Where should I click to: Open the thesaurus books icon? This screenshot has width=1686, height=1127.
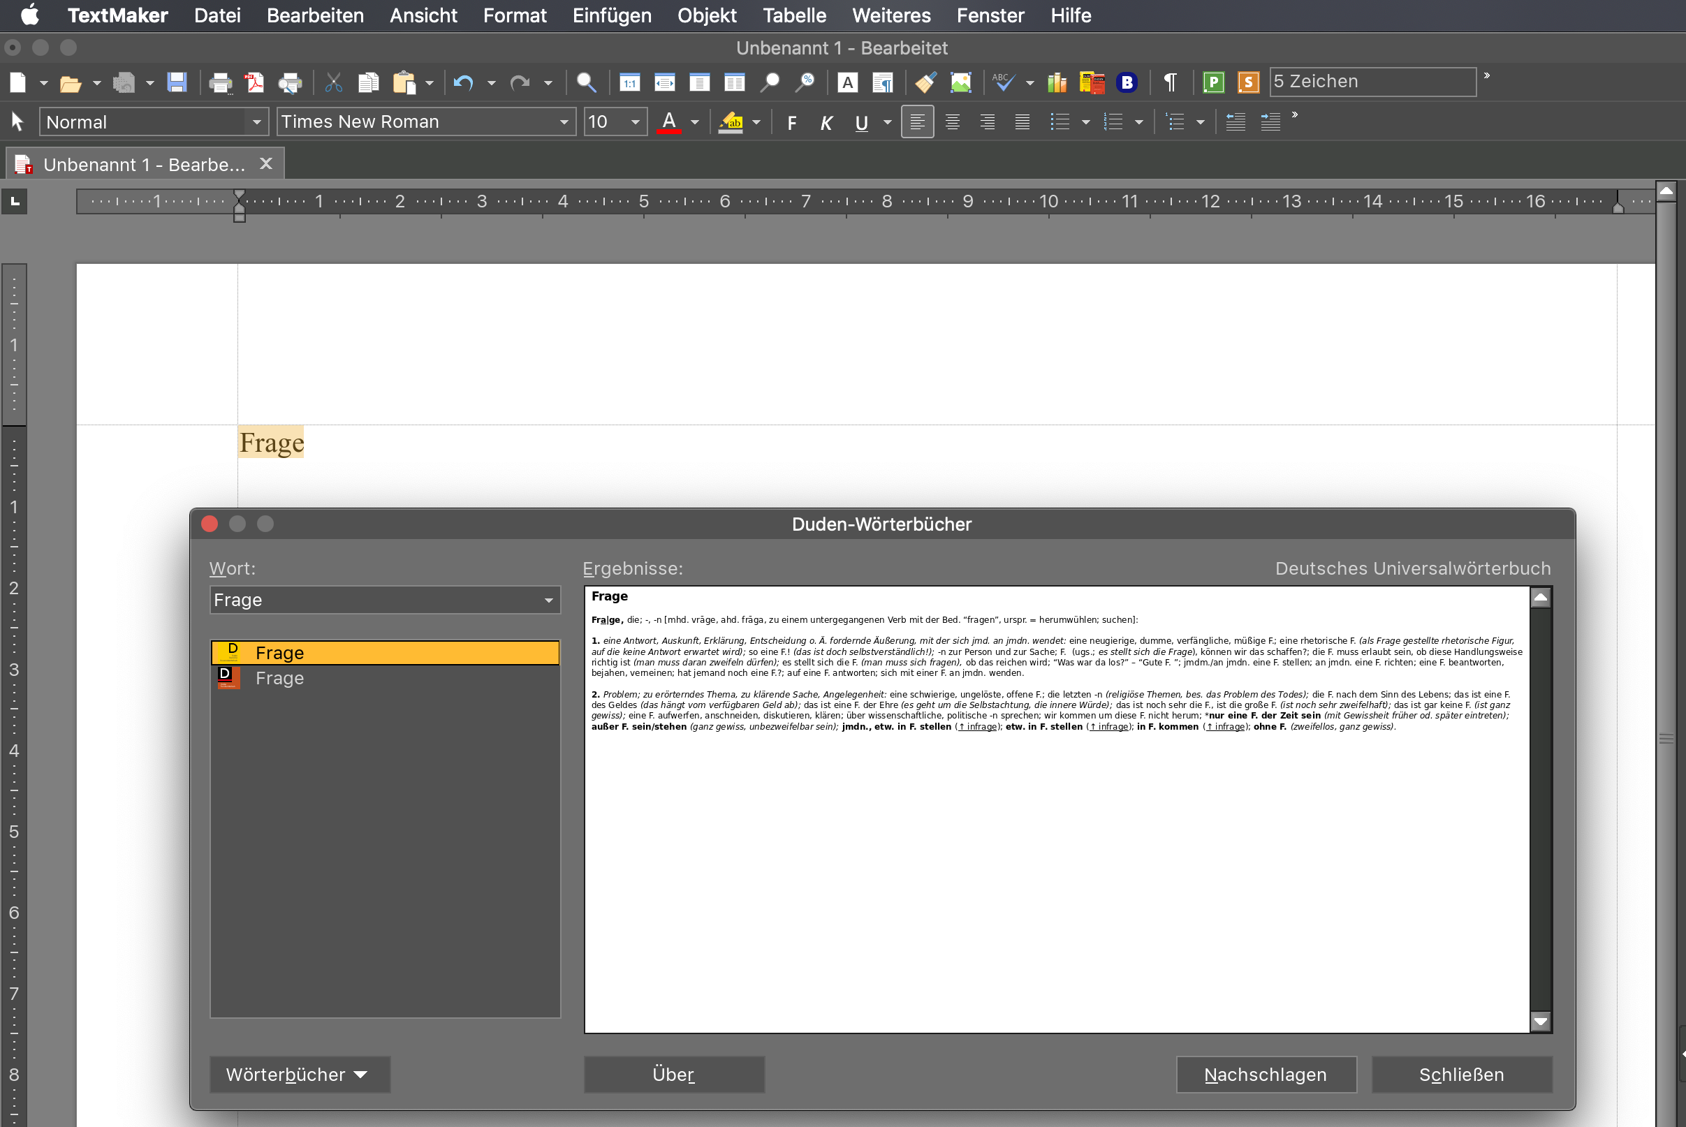(1056, 82)
